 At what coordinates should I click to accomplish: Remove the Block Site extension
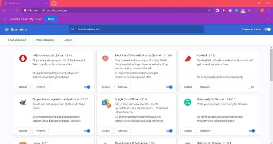point(123,87)
